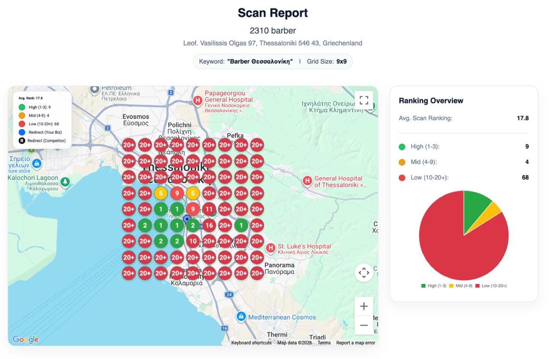Click the Papageorgiou General Hospital marker icon

[198, 100]
